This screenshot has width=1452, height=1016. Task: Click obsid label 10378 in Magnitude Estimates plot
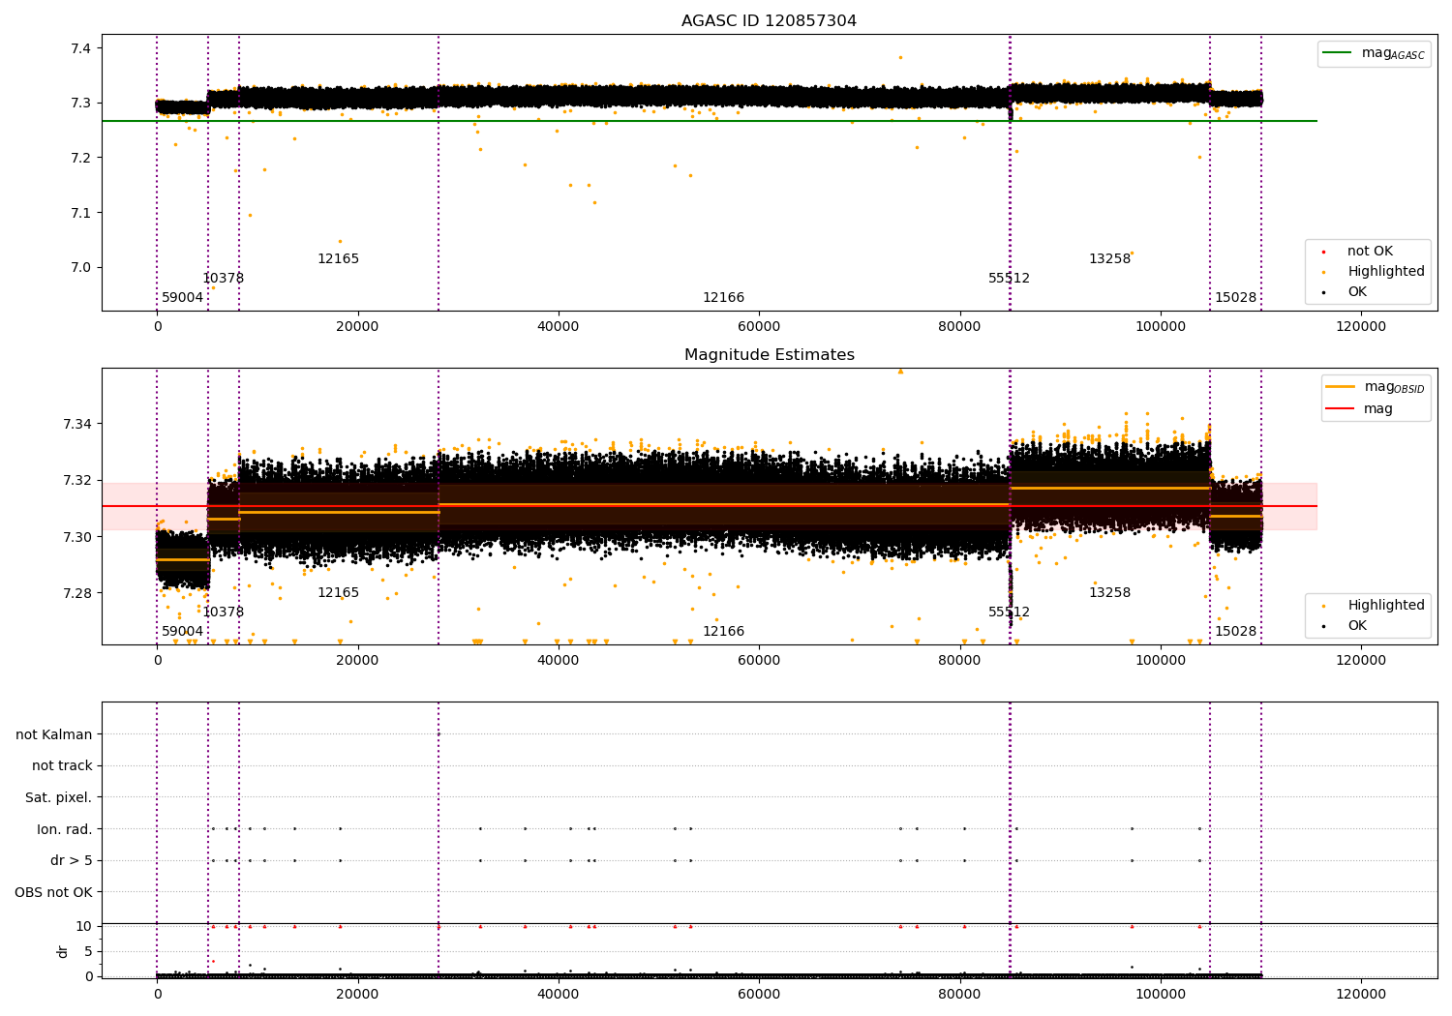point(223,613)
